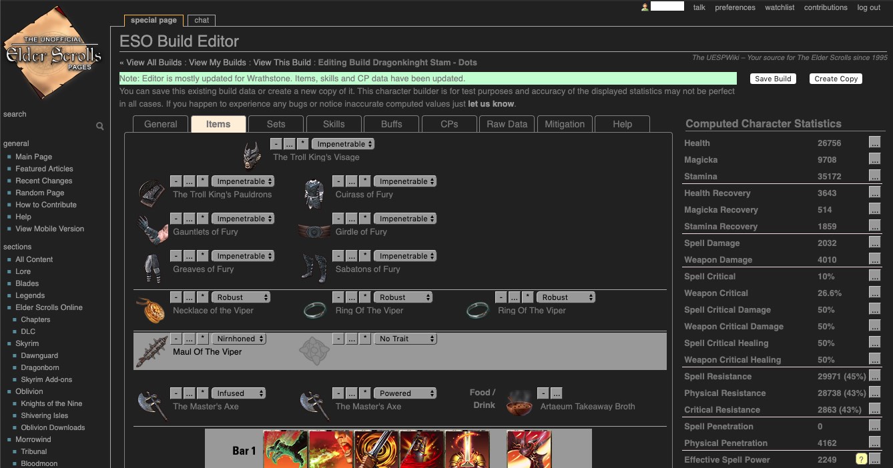Switch to the Sets tab

276,124
